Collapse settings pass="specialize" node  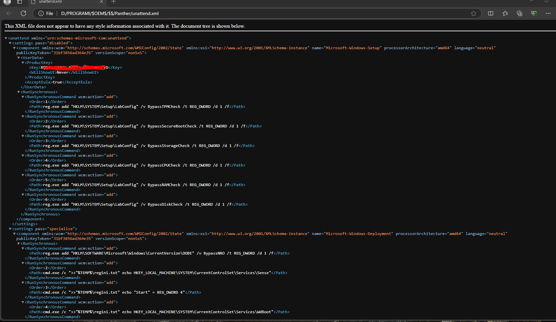[x=10, y=229]
